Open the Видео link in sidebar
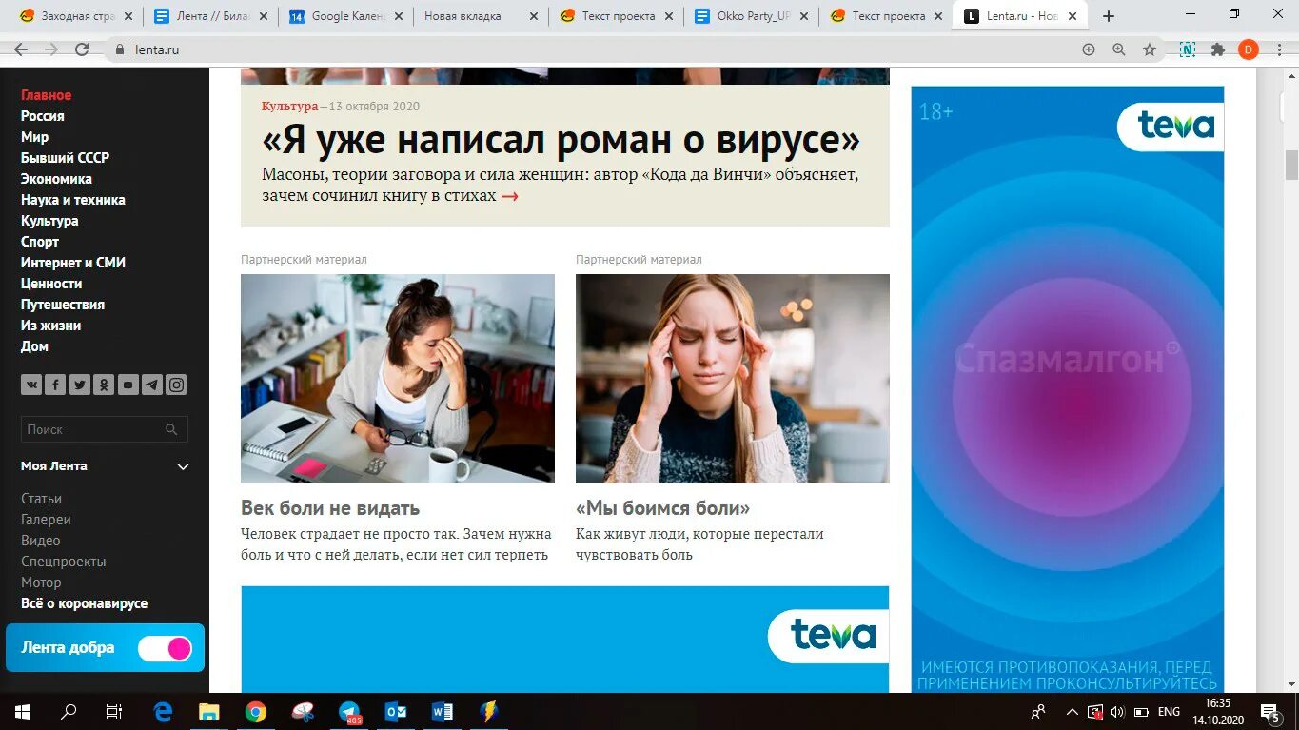Viewport: 1299px width, 730px height. click(x=41, y=541)
